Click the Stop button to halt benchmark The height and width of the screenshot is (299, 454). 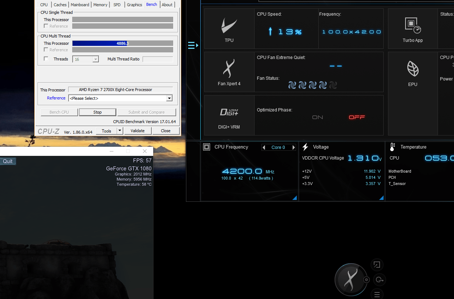click(x=97, y=112)
